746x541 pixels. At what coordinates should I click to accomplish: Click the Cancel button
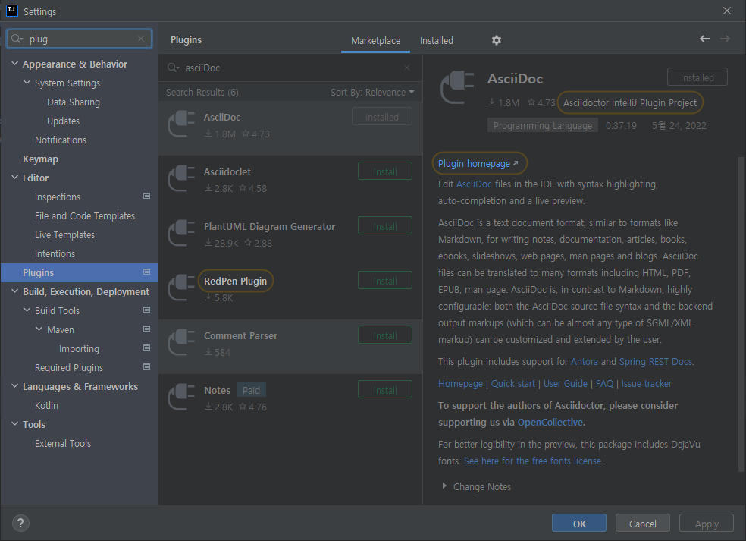(x=643, y=524)
